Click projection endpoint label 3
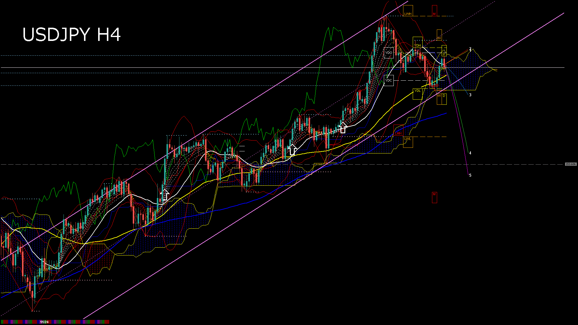This screenshot has height=325, width=578. pyautogui.click(x=470, y=95)
